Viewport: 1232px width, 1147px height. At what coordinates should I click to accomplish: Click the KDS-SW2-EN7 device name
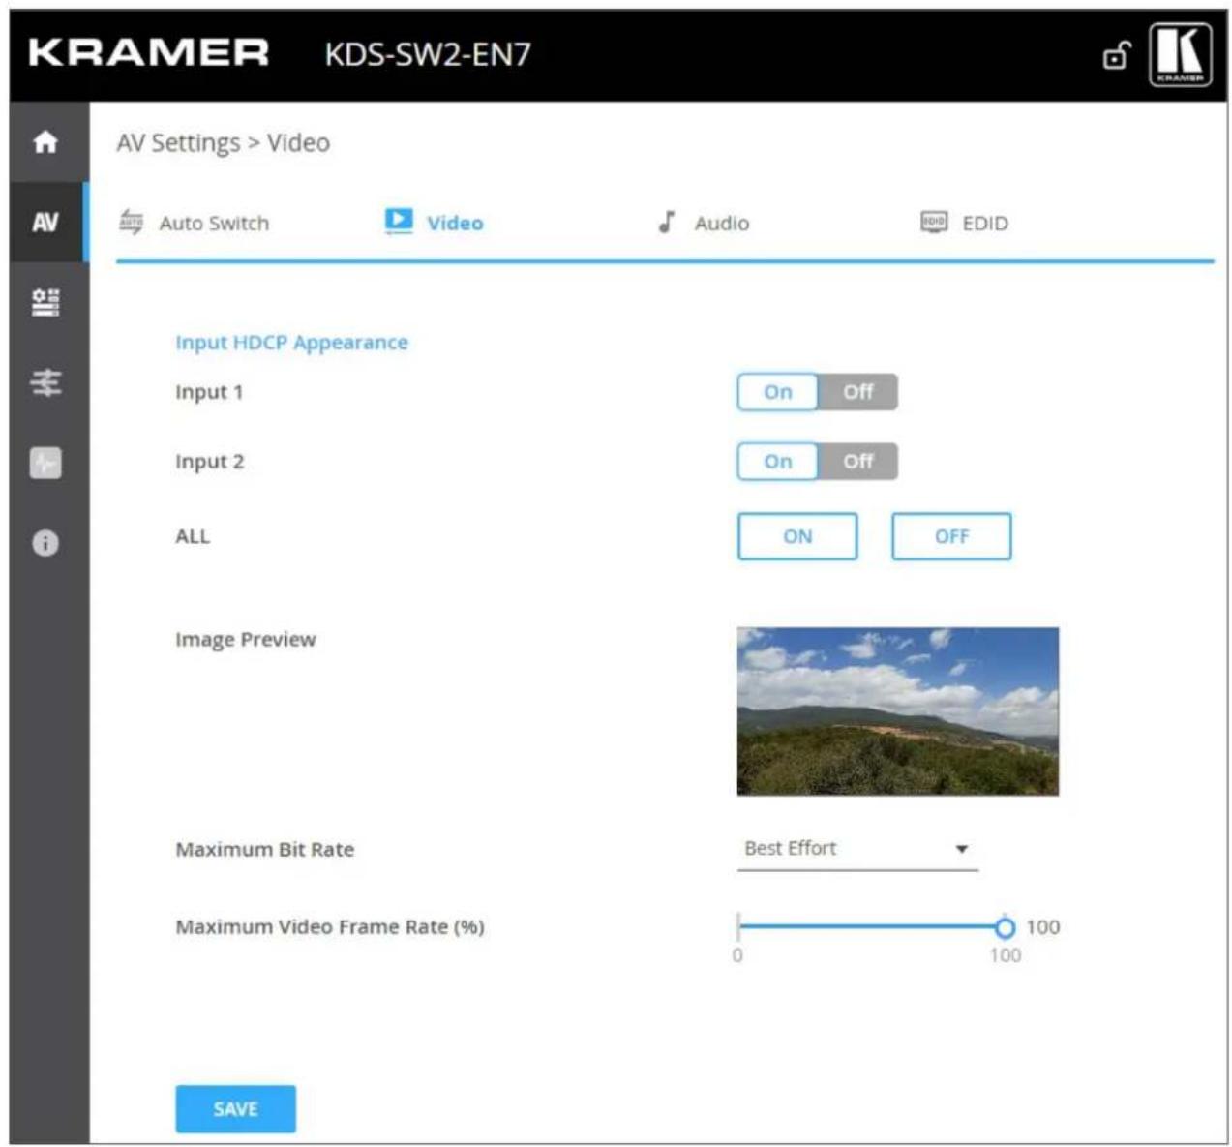(x=428, y=53)
